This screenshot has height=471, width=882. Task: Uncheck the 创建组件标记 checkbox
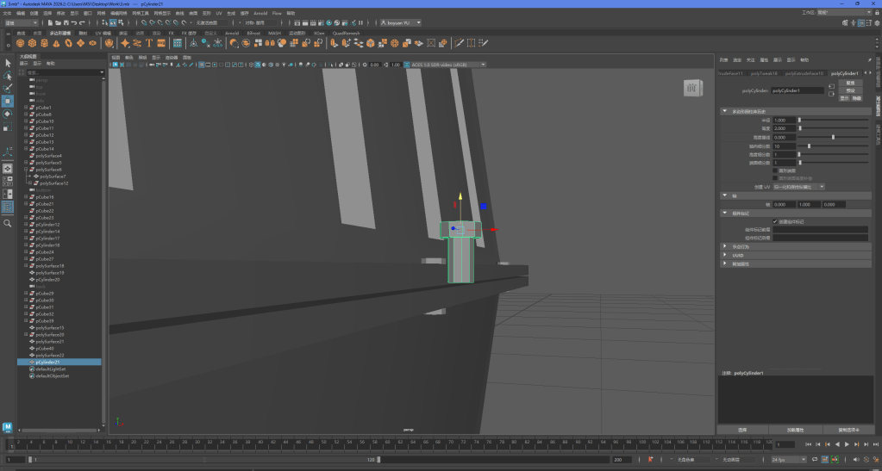(774, 221)
